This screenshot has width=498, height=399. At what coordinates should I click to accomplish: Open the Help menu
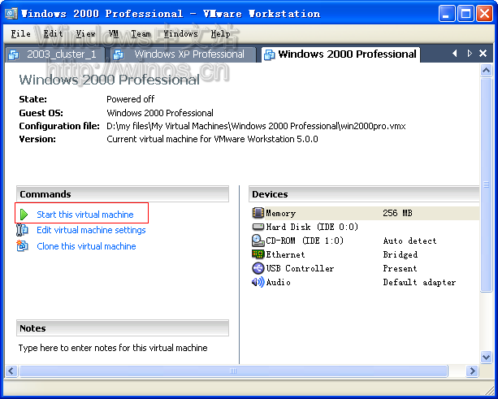[x=220, y=33]
